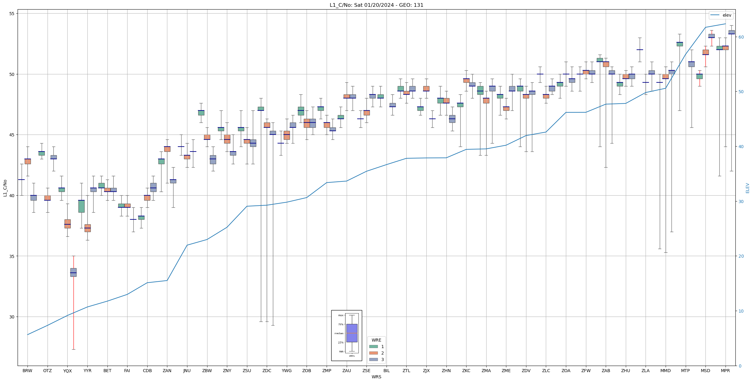Click the x-axis label 'OTZ'
This screenshot has height=382, width=753.
pyautogui.click(x=48, y=371)
